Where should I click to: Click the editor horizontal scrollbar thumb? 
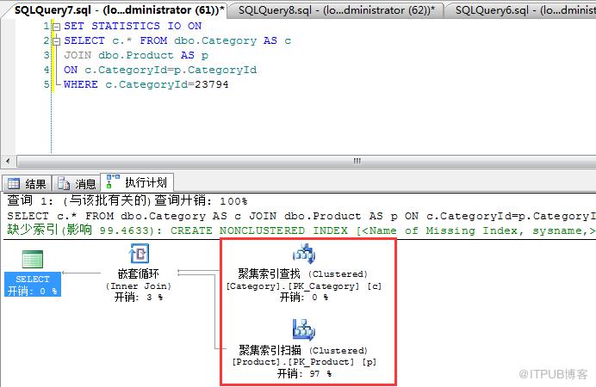pos(307,161)
